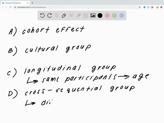Image resolution: width=164 pixels, height=123 pixels.
Task: Click the site lock icon in address bar
Action: click(x=15, y=7)
